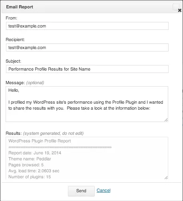
Task: Click the "From:" label
Action: tap(12, 18)
